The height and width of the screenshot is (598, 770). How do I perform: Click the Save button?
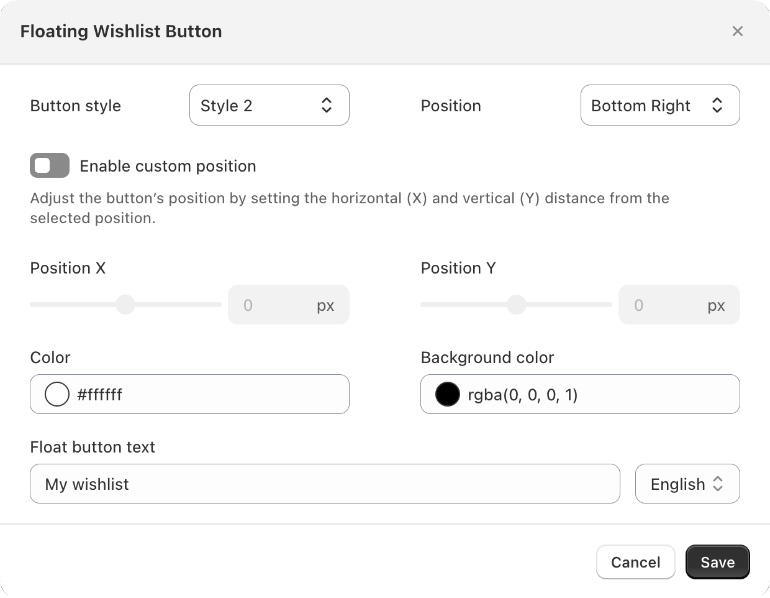click(x=718, y=562)
